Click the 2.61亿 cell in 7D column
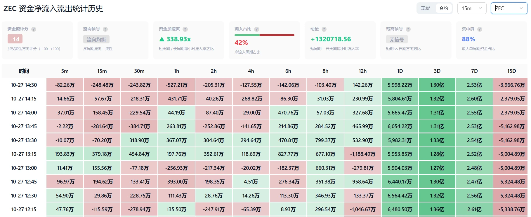This screenshot has height=217, width=531. coord(474,209)
